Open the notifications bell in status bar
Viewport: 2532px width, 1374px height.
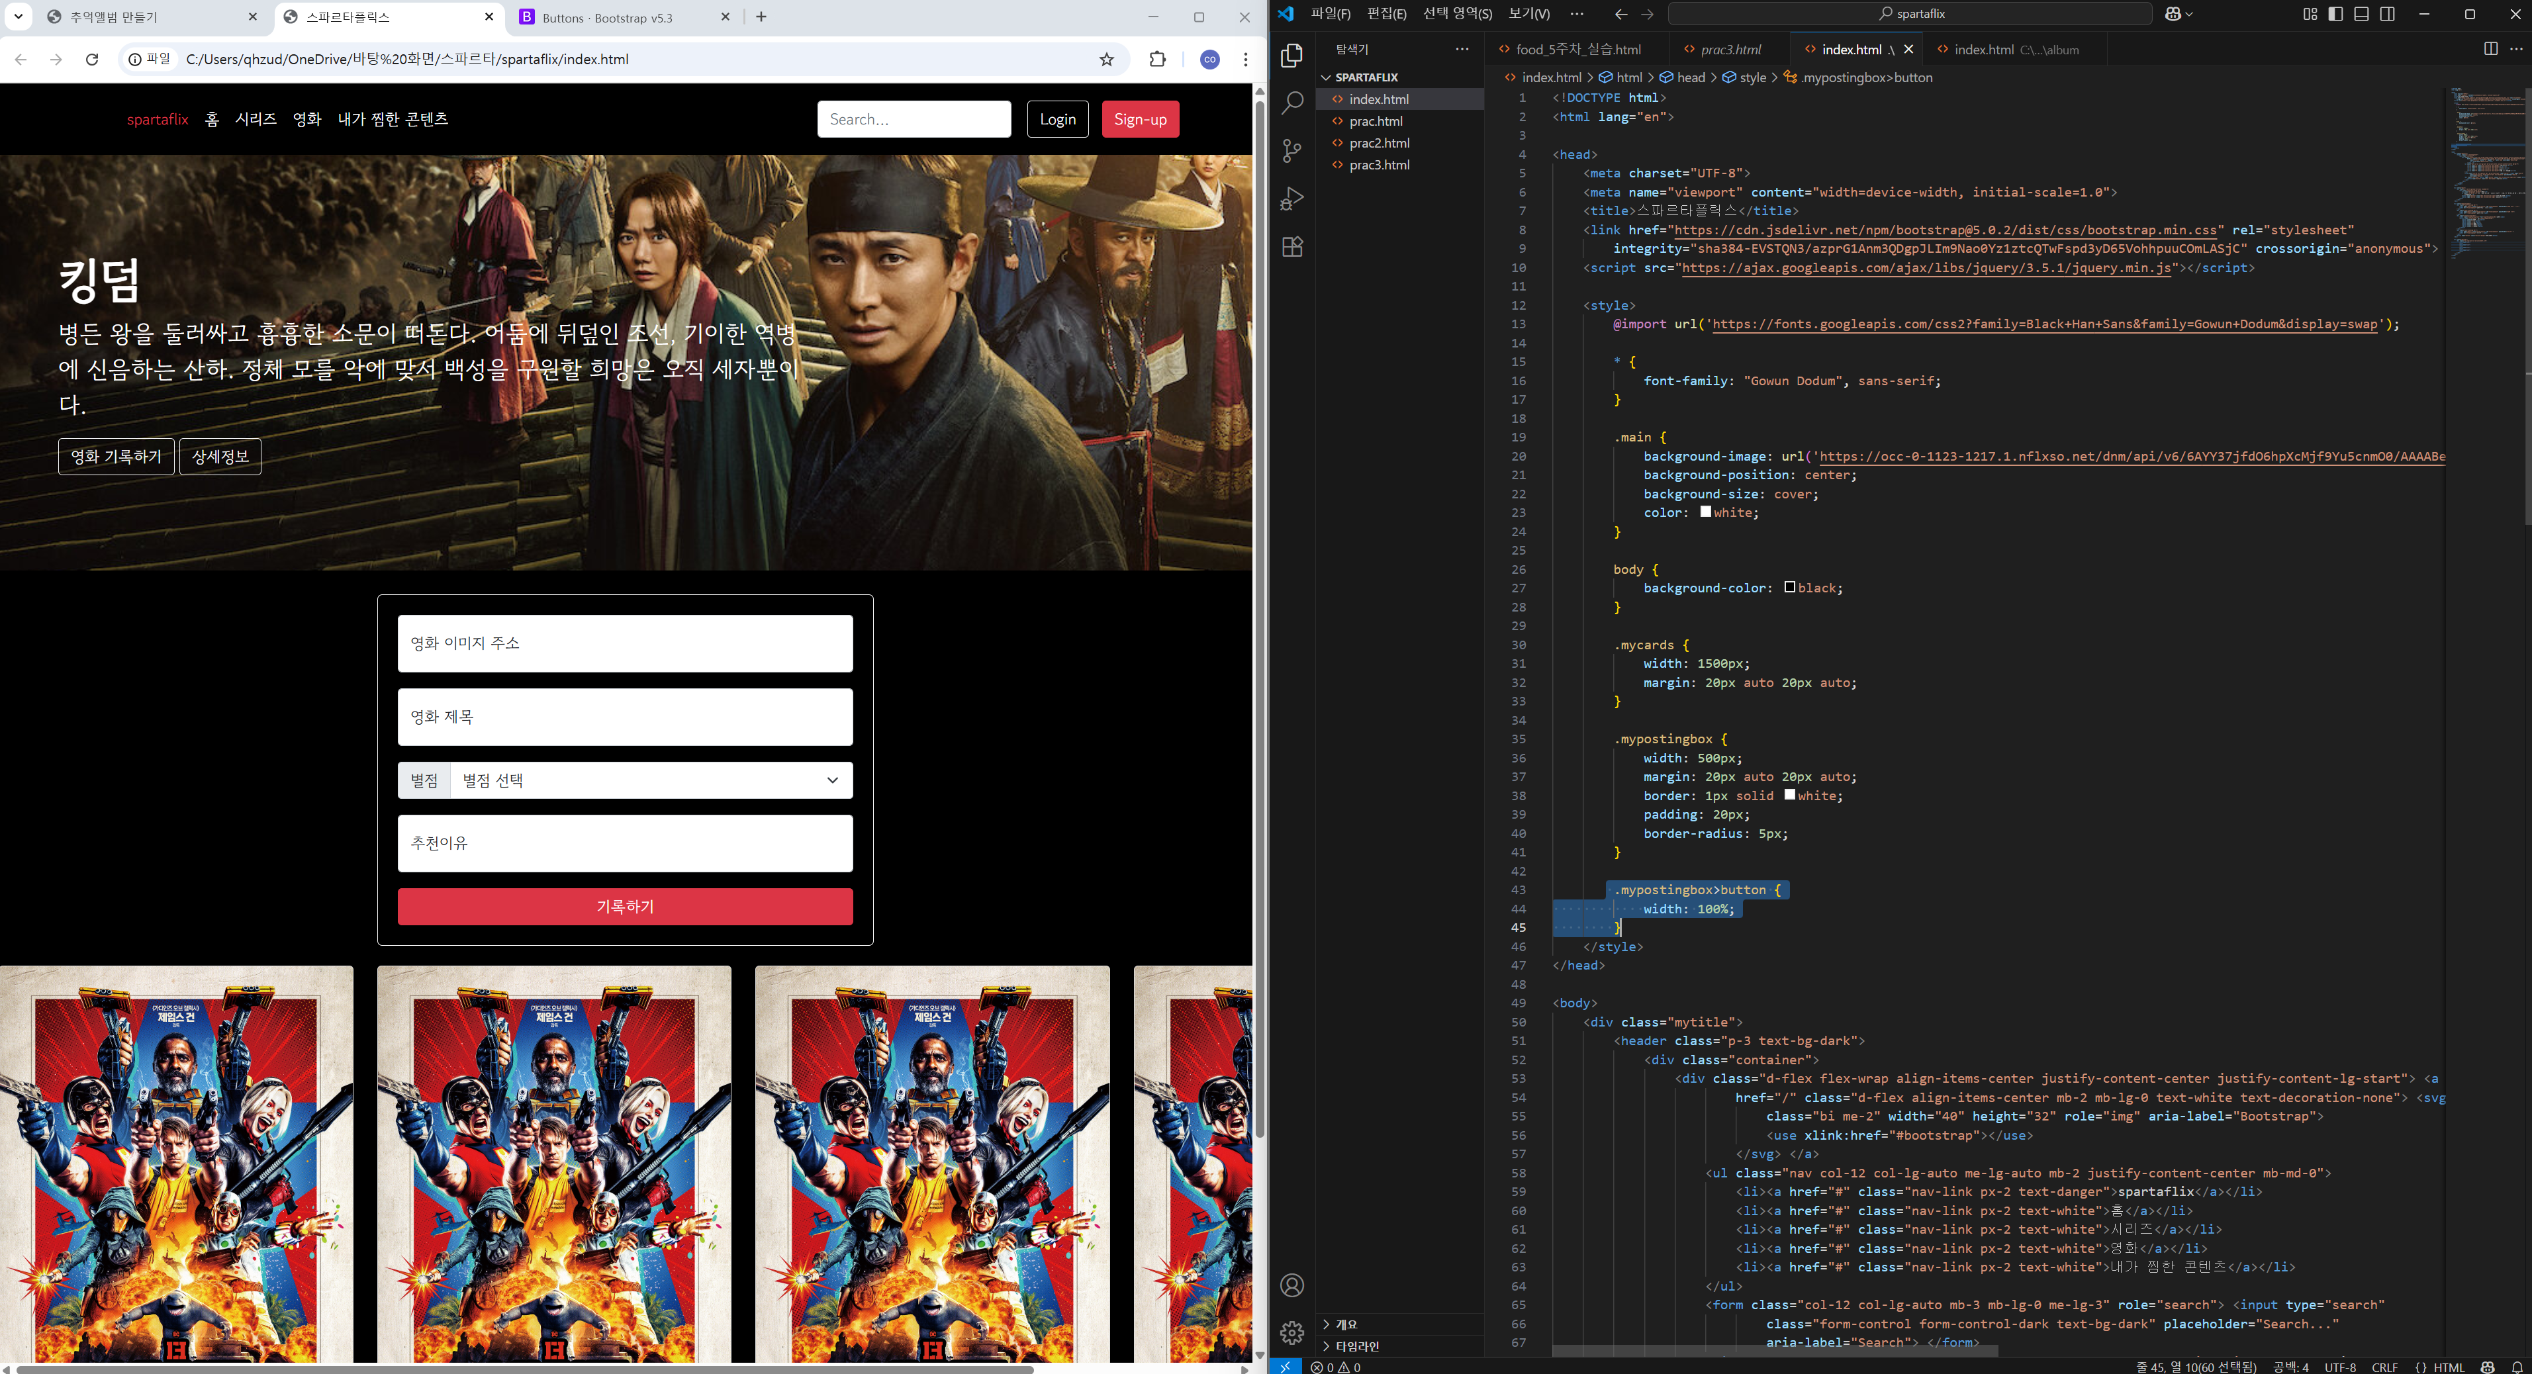coord(2517,1367)
